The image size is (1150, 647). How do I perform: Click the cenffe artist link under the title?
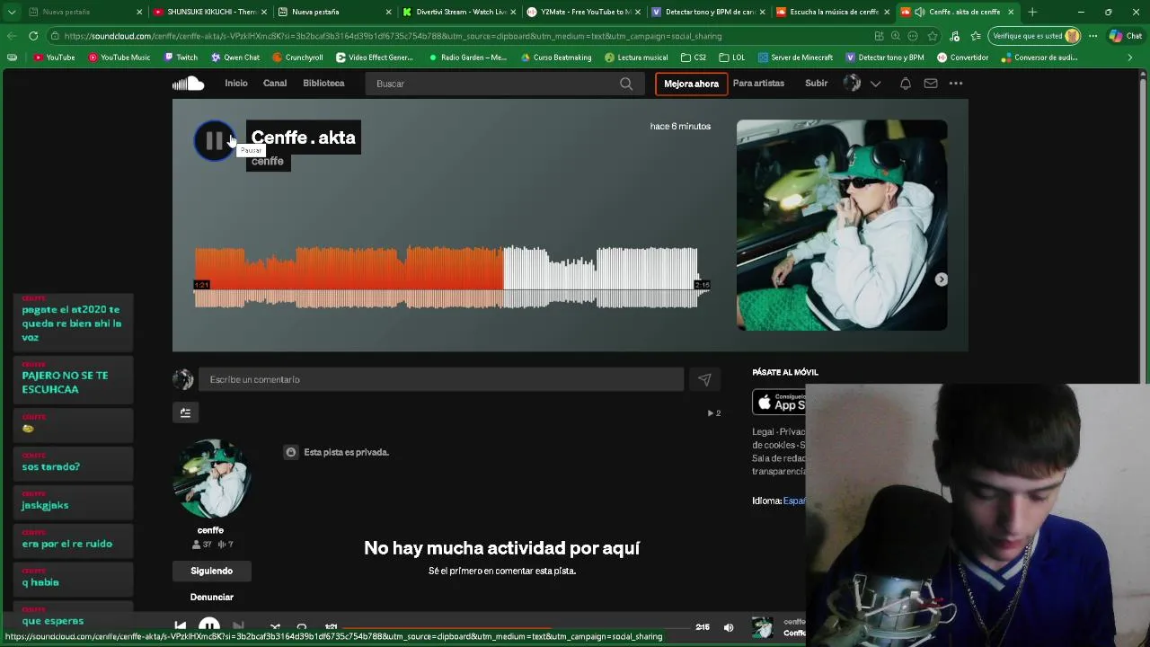click(268, 161)
